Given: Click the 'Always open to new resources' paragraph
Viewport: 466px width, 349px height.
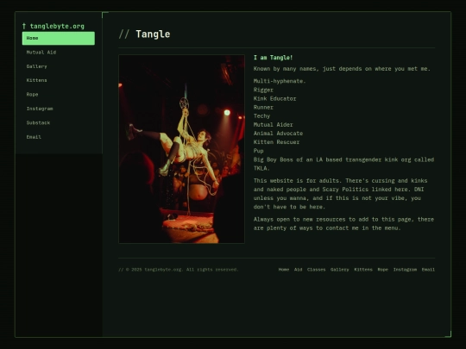Looking at the screenshot, I should (343, 223).
